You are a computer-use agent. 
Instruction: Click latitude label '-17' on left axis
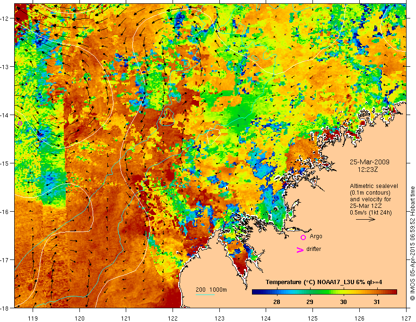pos(5,260)
